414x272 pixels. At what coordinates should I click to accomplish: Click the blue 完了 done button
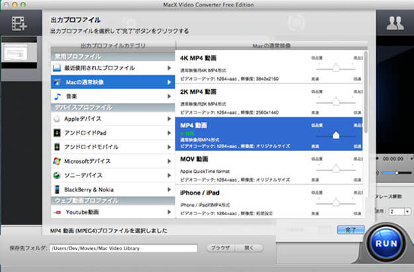pyautogui.click(x=351, y=230)
